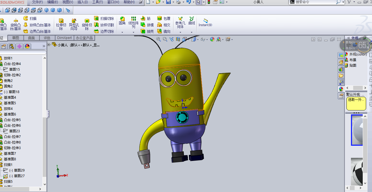Image resolution: width=372 pixels, height=192 pixels.
Task: Select the 包覆 wrap tool
Action: point(164,18)
